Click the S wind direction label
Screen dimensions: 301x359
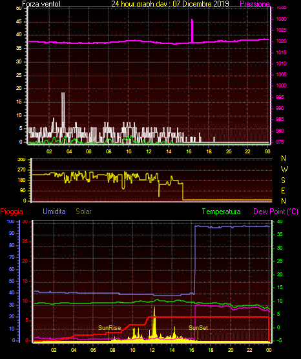pyautogui.click(x=283, y=180)
